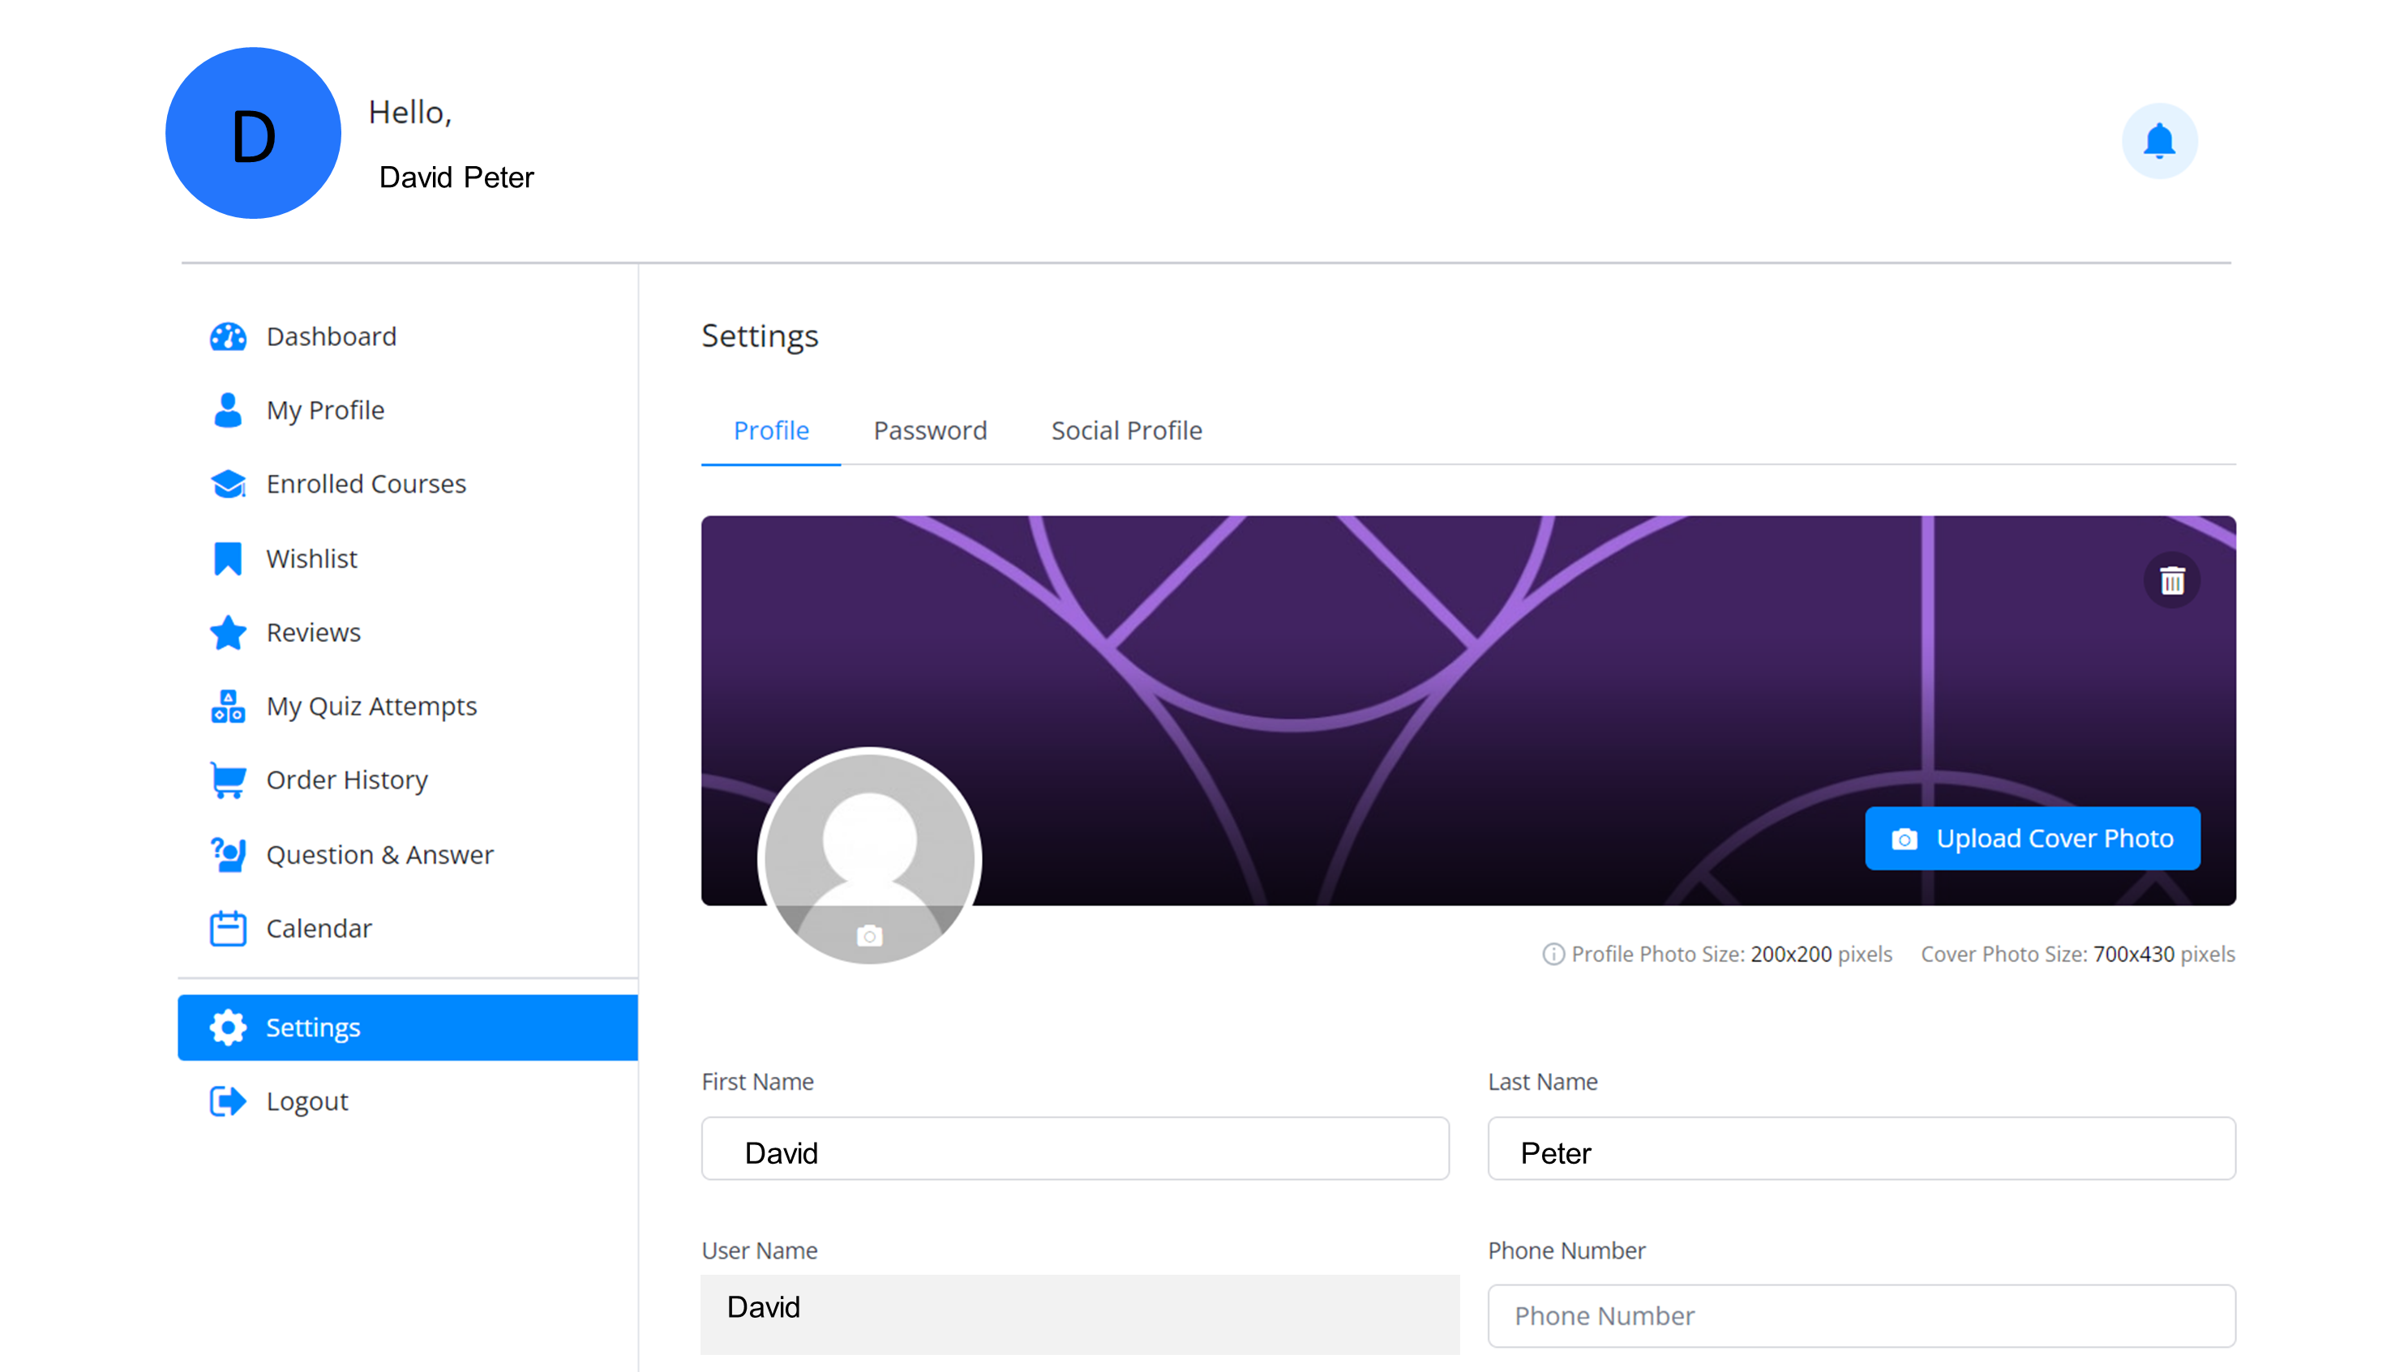The image size is (2408, 1372).
Task: Focus the Phone Number field
Action: 1861,1315
